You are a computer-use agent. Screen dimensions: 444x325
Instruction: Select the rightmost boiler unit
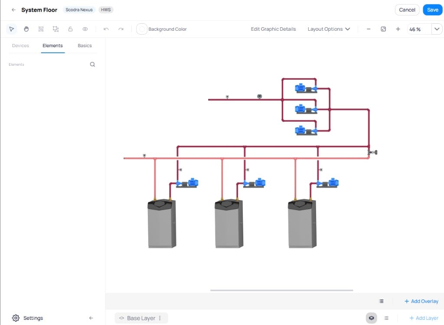(302, 224)
